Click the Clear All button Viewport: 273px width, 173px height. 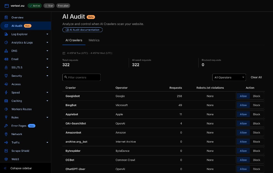click(x=256, y=77)
